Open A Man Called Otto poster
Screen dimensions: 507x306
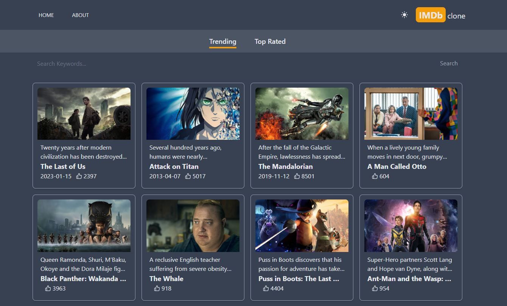(x=411, y=114)
